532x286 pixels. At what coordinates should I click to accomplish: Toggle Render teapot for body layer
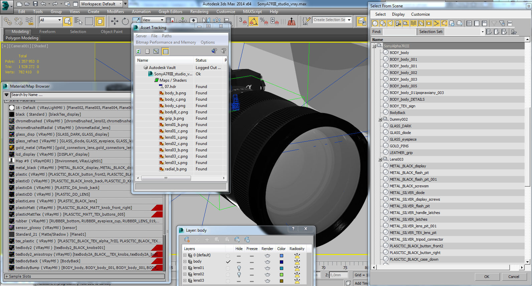[267, 262]
